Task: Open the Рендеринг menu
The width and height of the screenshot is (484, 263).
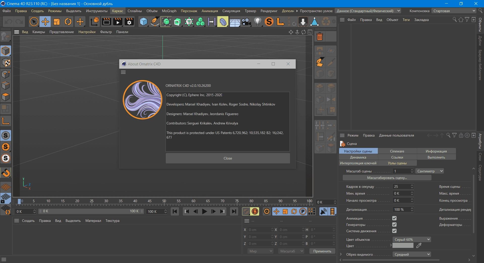Action: [x=269, y=11]
